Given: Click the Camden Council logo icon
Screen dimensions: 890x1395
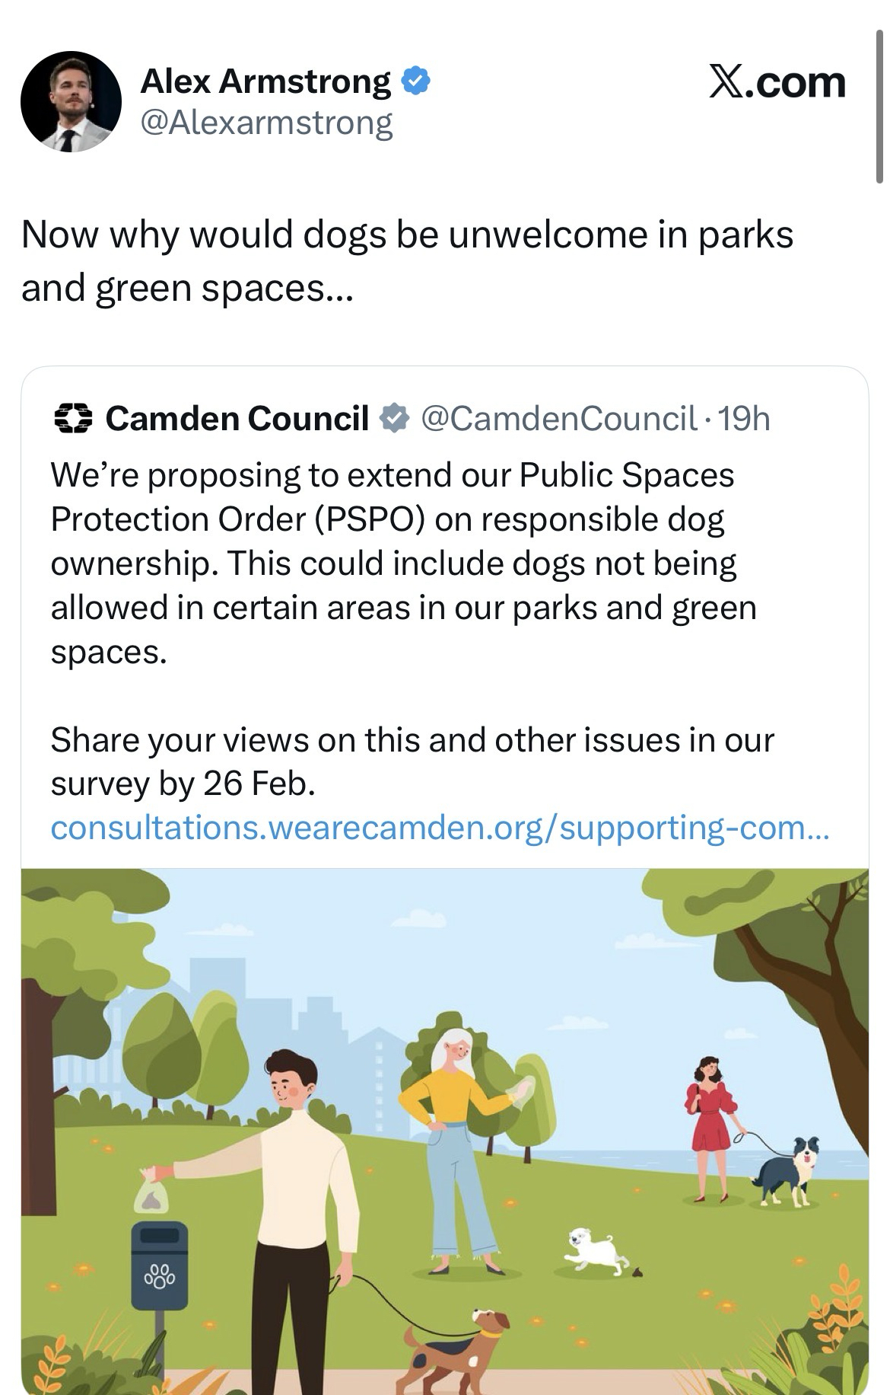Looking at the screenshot, I should pyautogui.click(x=73, y=418).
